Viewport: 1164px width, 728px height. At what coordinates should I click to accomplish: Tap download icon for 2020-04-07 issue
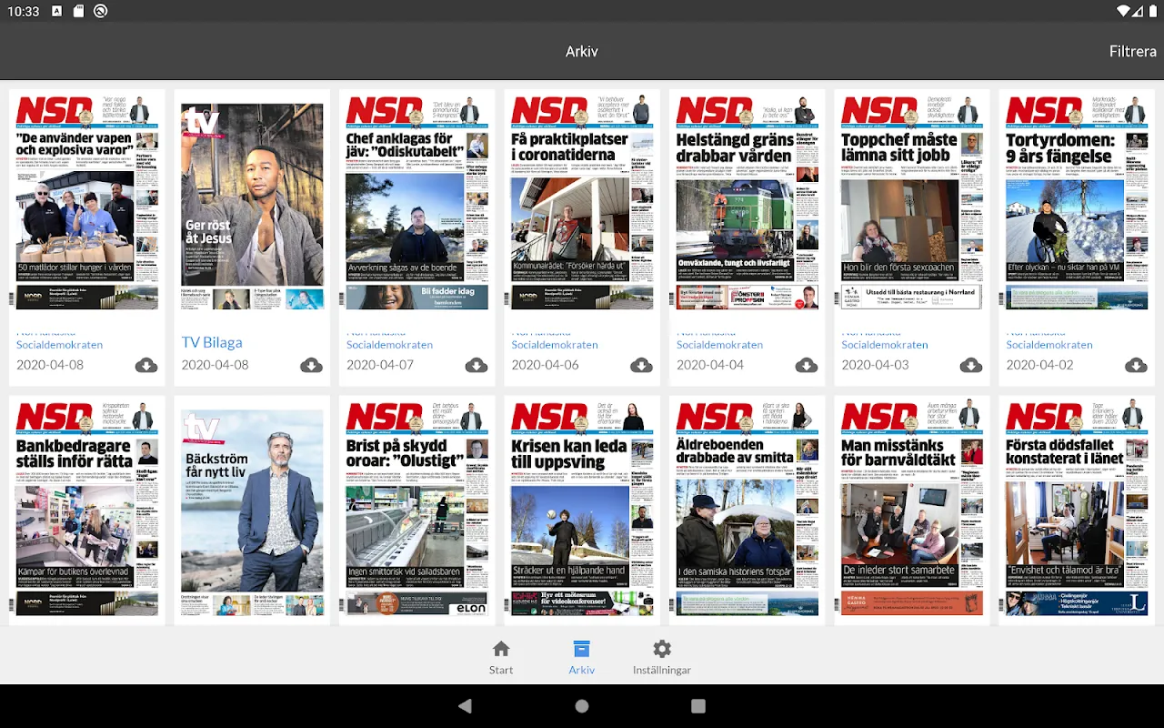(477, 366)
